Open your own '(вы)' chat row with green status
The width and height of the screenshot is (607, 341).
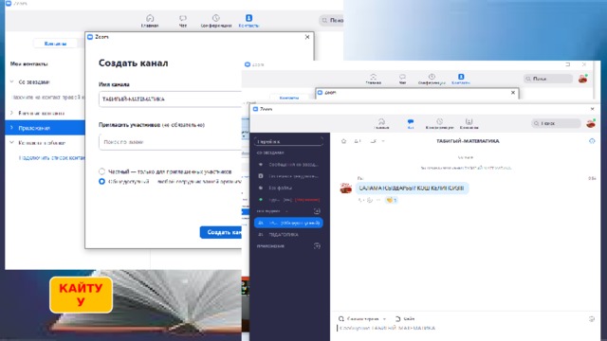point(288,200)
